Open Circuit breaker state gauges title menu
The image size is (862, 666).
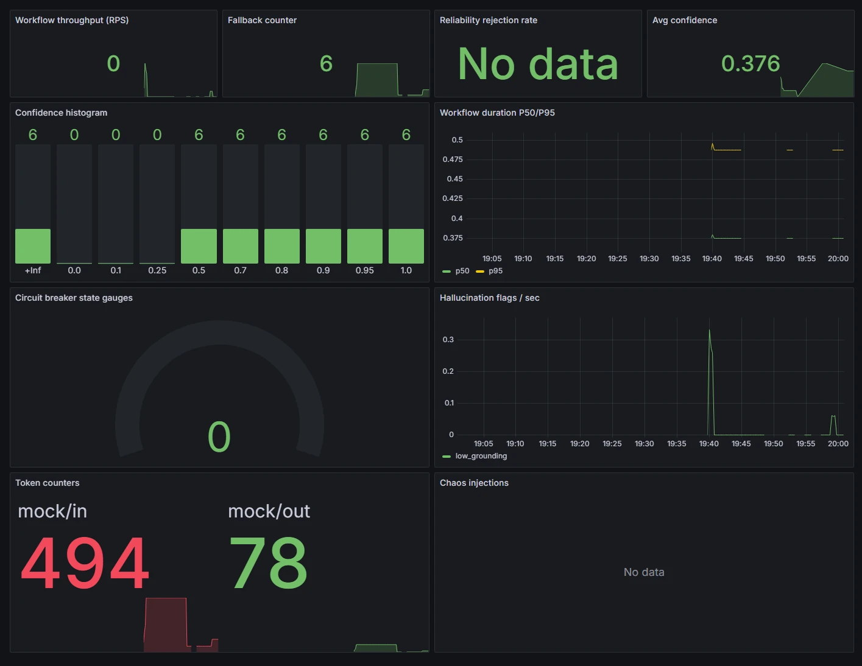pos(74,298)
